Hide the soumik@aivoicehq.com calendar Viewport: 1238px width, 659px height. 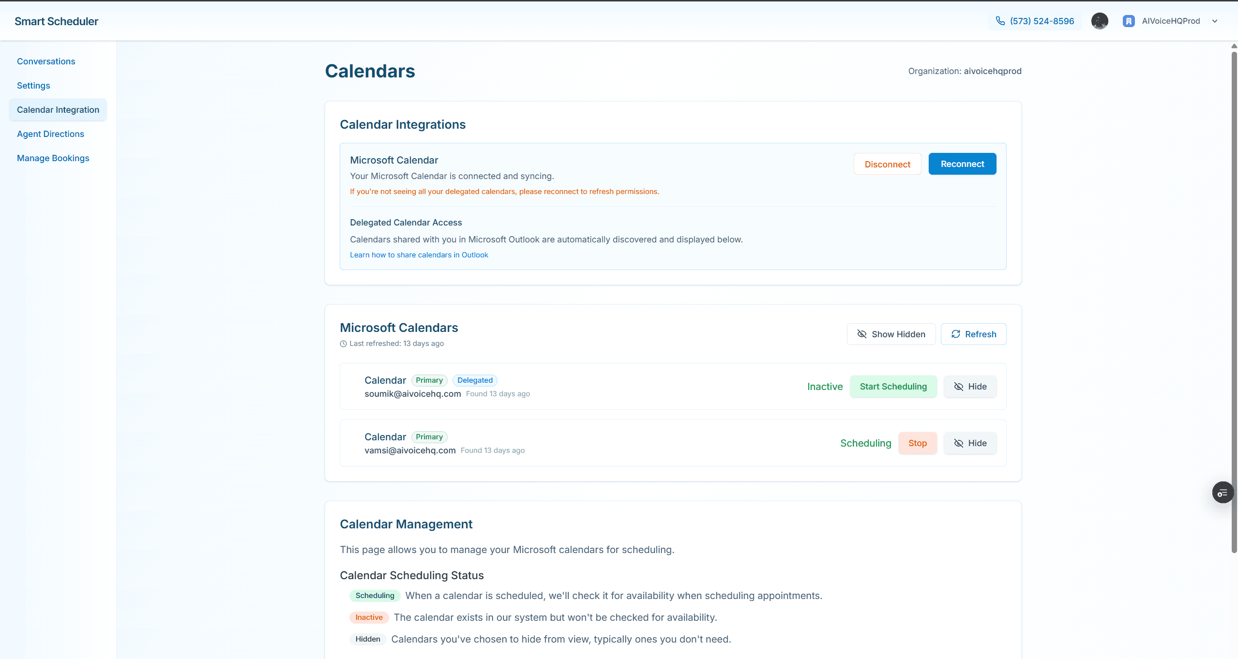[970, 386]
